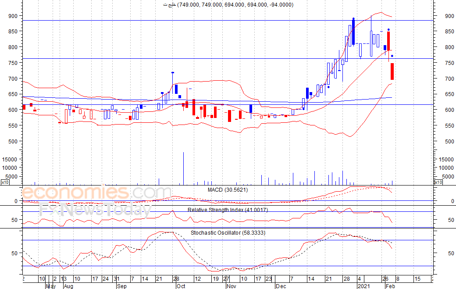
Task: Select the Relative Strength Index (41.0017) label
Action: (x=228, y=210)
